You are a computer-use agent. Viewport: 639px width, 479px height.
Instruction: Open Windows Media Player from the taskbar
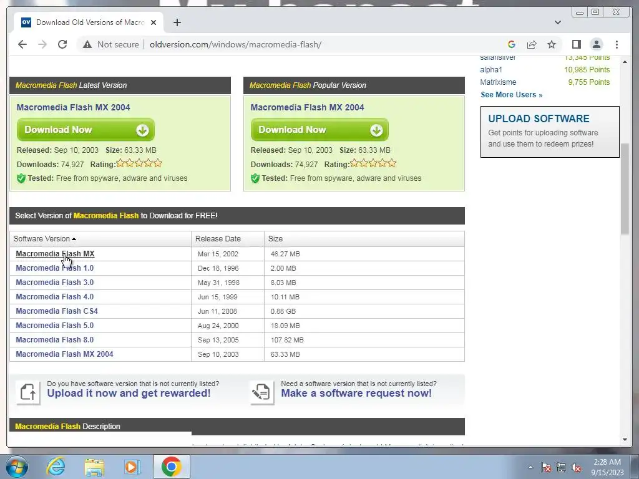[132, 467]
